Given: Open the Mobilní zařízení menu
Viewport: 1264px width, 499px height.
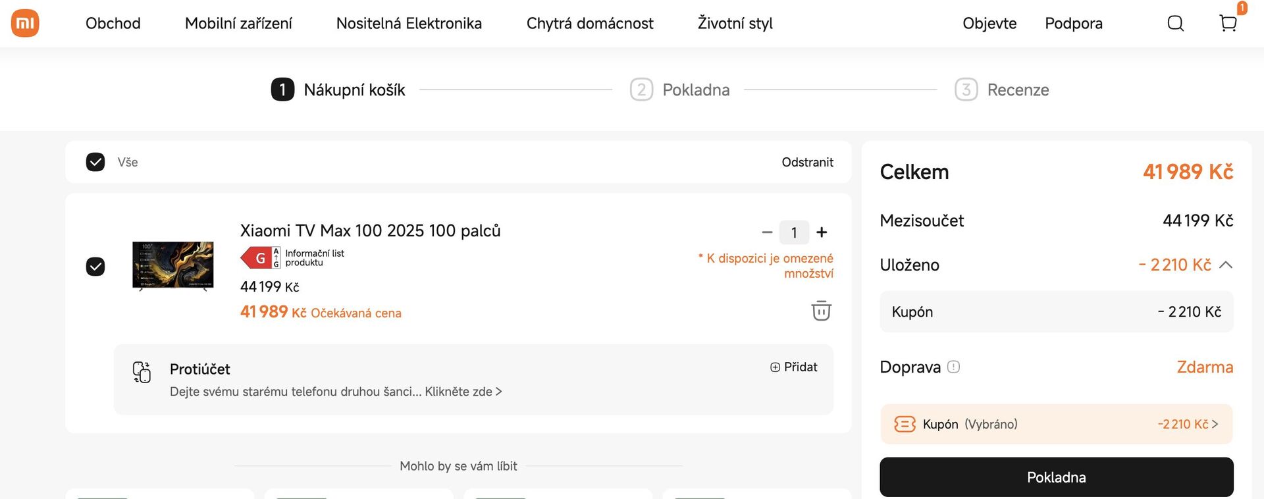Looking at the screenshot, I should pos(238,24).
